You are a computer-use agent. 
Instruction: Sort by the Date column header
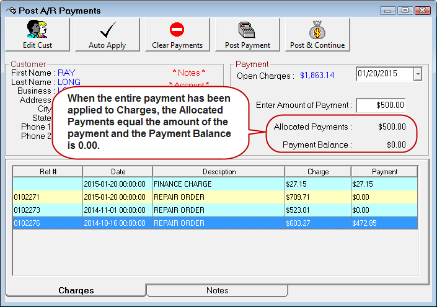[117, 172]
